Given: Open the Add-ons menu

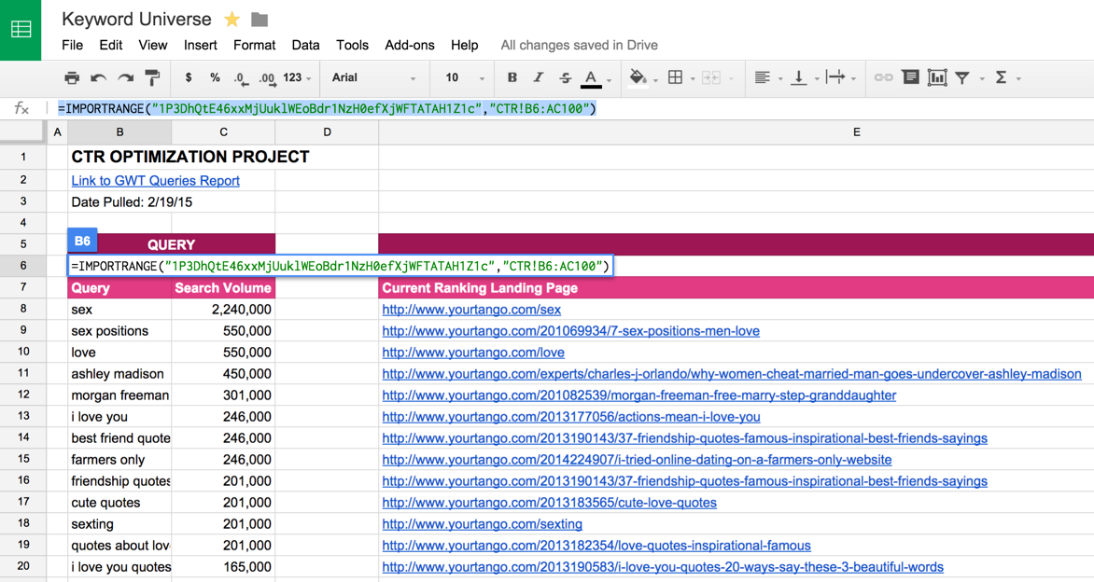Looking at the screenshot, I should click(409, 45).
